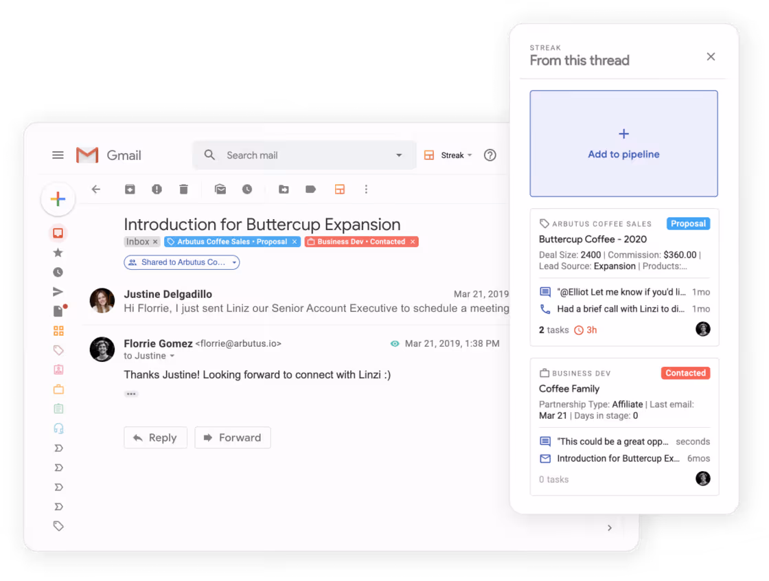Archive this conversation
This screenshot has height=581, width=769.
point(130,189)
